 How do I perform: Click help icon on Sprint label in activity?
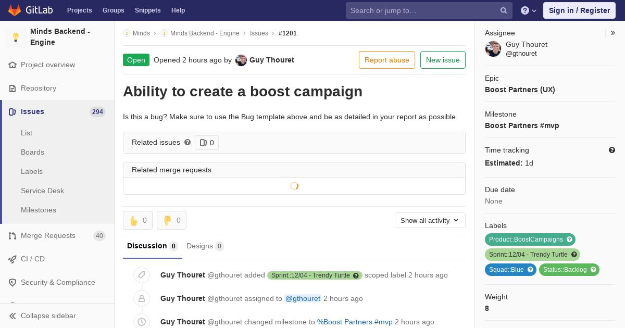(x=356, y=275)
